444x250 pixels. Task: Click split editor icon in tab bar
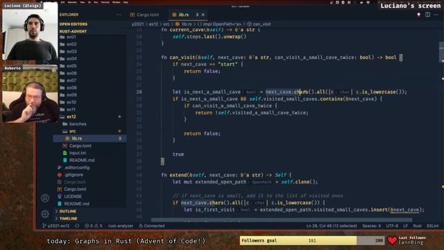point(427,15)
